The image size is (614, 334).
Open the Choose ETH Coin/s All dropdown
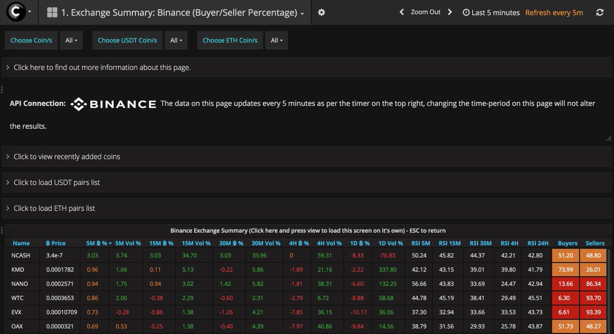pos(276,40)
